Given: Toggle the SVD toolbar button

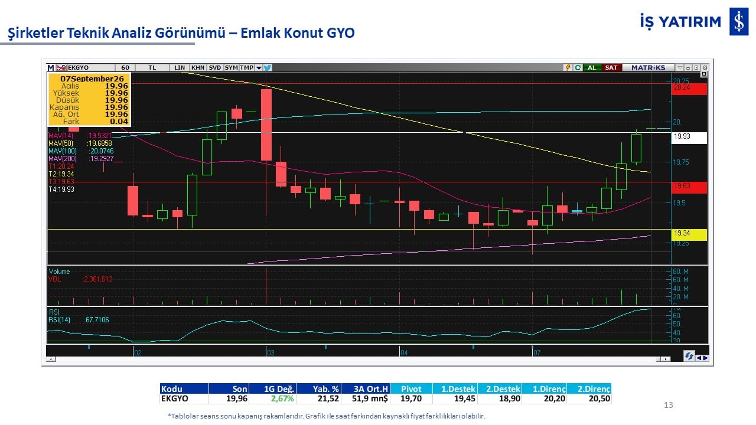Looking at the screenshot, I should [x=215, y=67].
